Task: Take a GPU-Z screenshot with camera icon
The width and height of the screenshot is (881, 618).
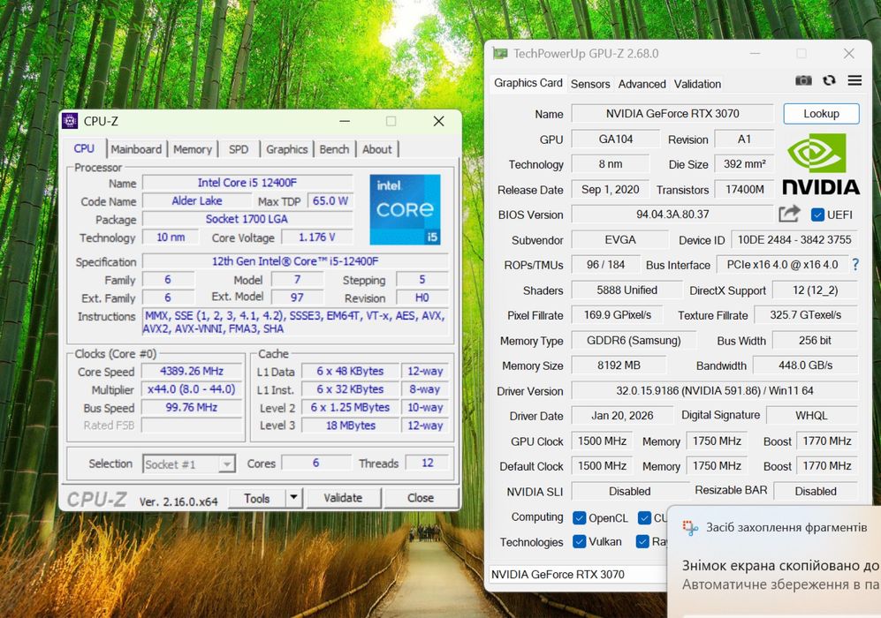Action: coord(803,81)
